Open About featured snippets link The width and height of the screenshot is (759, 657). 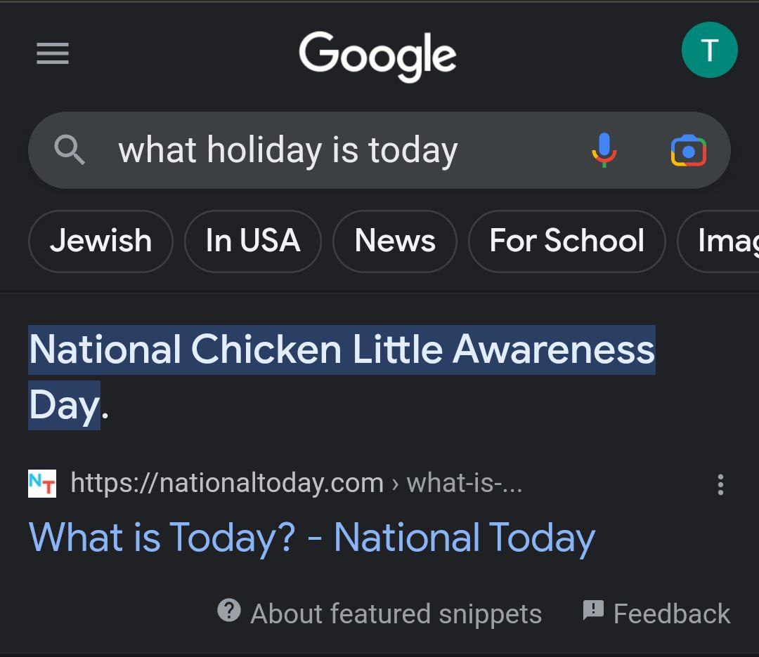point(396,613)
